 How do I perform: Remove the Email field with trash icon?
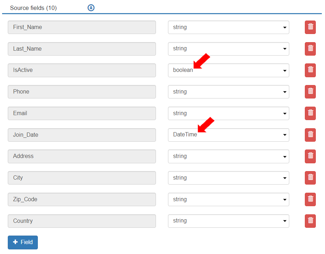tap(310, 113)
